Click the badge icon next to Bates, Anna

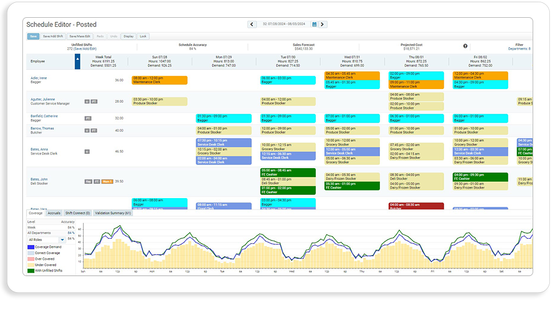87,152
